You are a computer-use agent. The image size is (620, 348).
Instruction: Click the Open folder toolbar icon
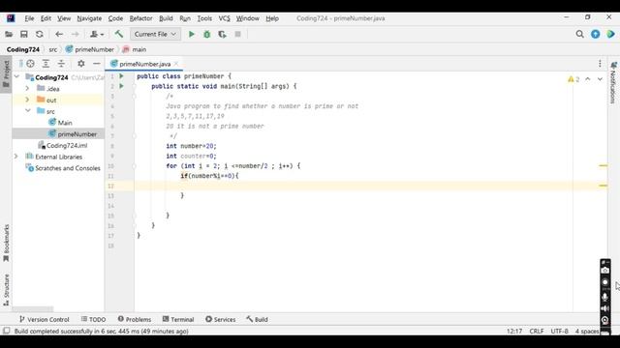pos(9,35)
